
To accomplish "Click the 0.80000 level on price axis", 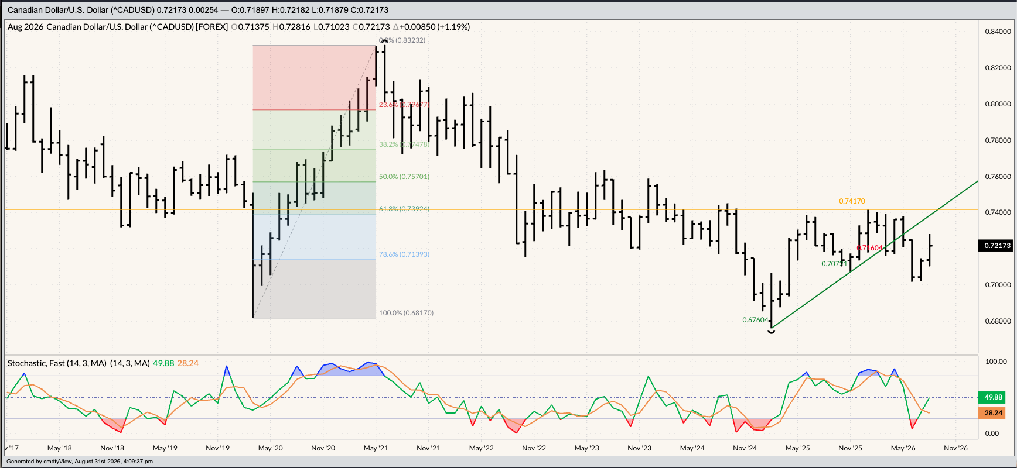I will coord(998,104).
